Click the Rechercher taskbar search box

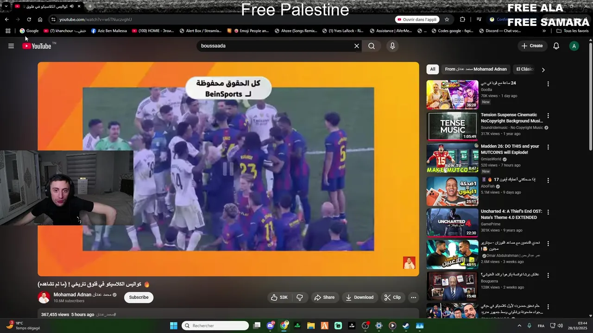click(215, 326)
